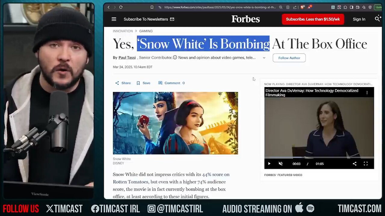This screenshot has width=385, height=216.
Task: Toggle browser sidebar panel icon
Action: (x=351, y=7)
